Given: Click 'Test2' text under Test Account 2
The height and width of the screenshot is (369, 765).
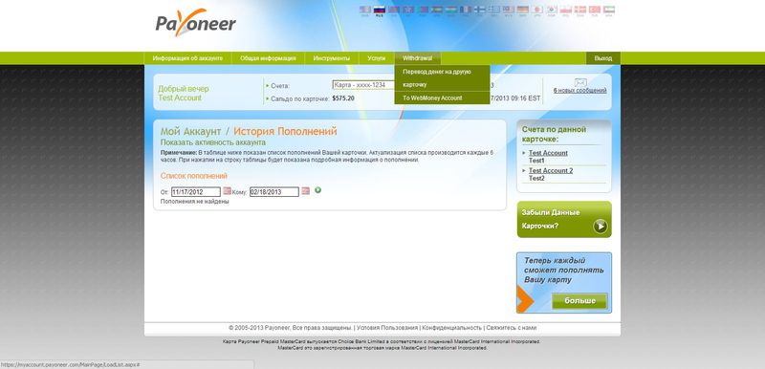Looking at the screenshot, I should (x=536, y=178).
